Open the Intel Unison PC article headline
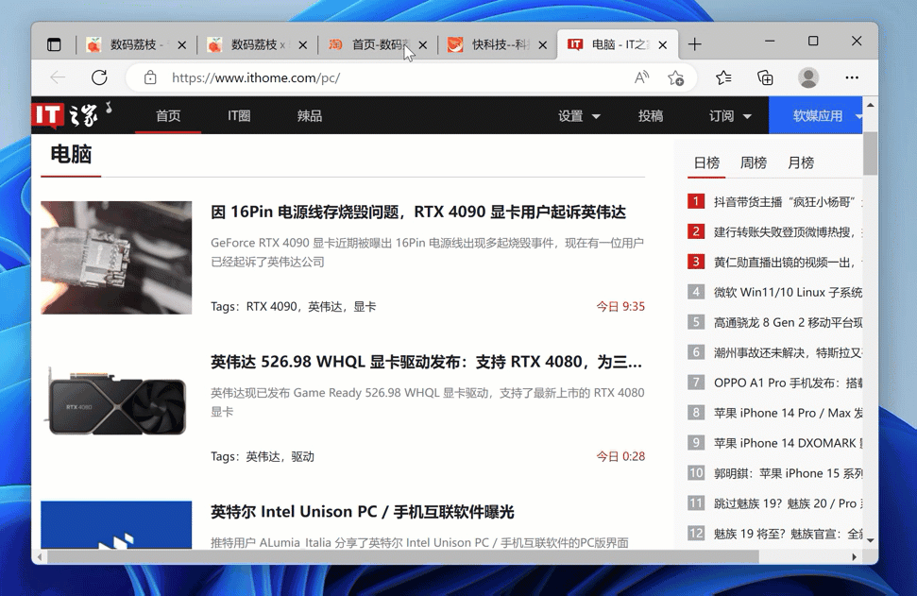The image size is (917, 596). [362, 512]
